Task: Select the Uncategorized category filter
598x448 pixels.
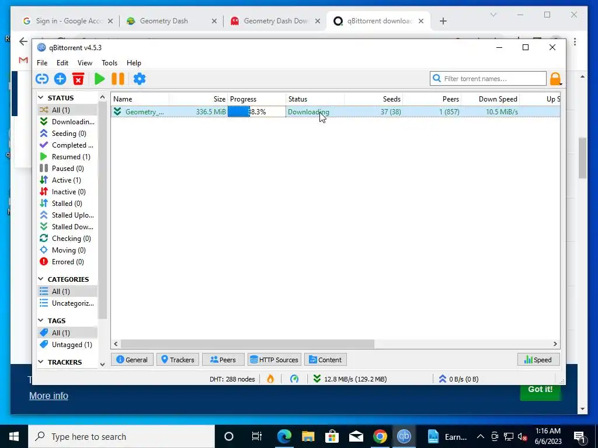Action: point(67,303)
